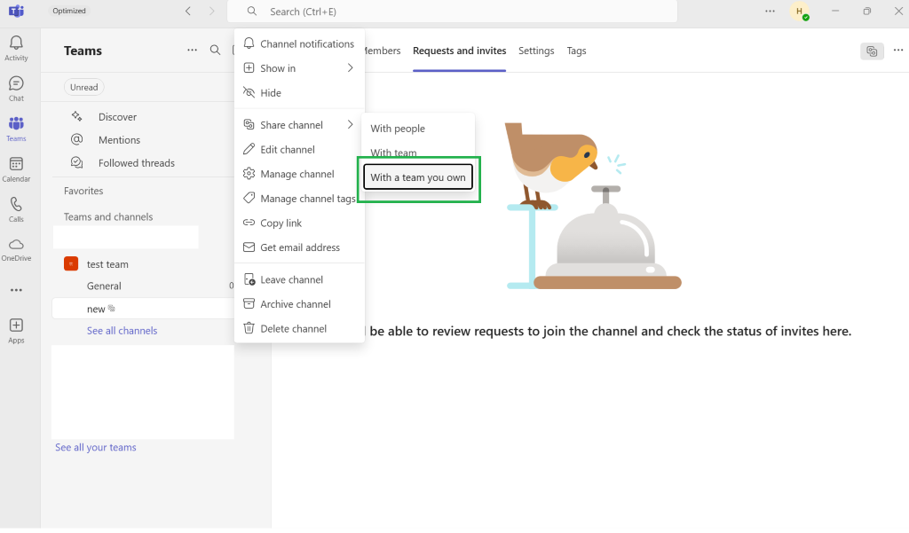909x533 pixels.
Task: Hide this channel
Action: click(x=299, y=93)
